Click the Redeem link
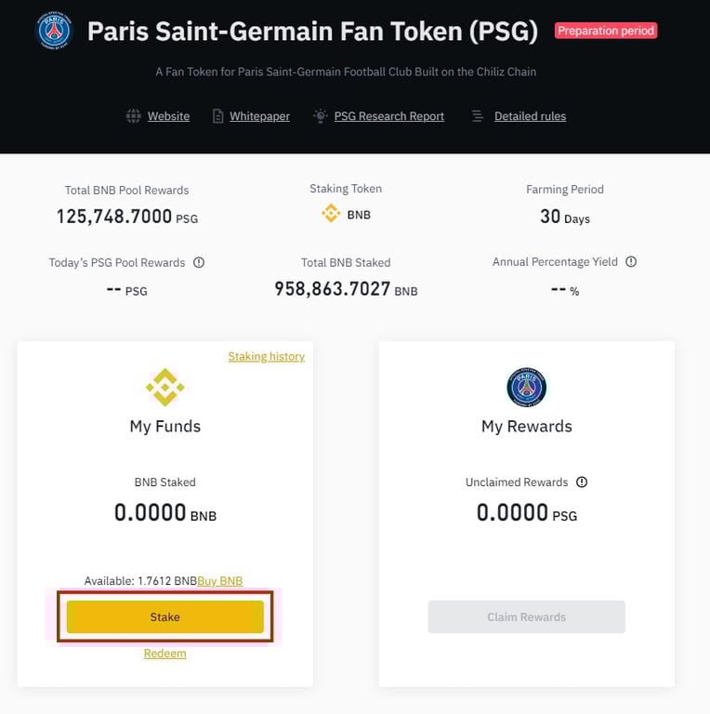The width and height of the screenshot is (710, 714). pyautogui.click(x=164, y=654)
